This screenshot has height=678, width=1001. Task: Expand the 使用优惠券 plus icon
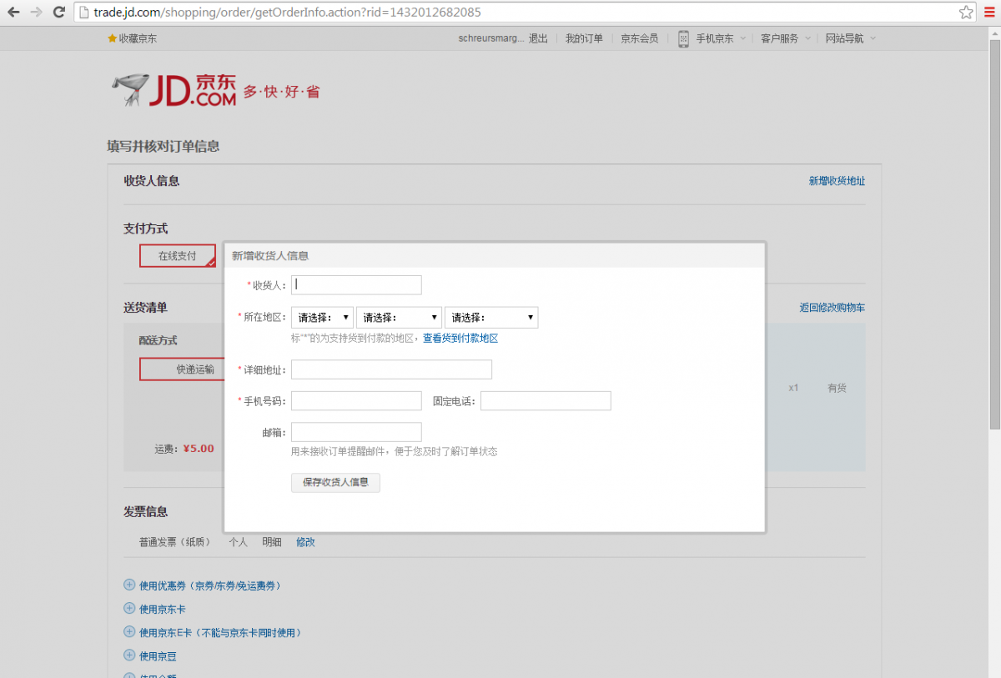(x=129, y=585)
